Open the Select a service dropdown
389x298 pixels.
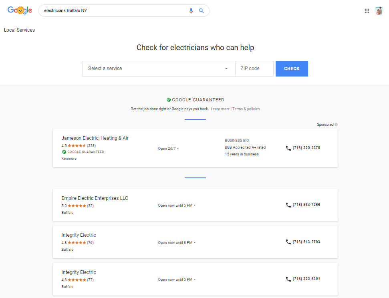click(x=159, y=68)
